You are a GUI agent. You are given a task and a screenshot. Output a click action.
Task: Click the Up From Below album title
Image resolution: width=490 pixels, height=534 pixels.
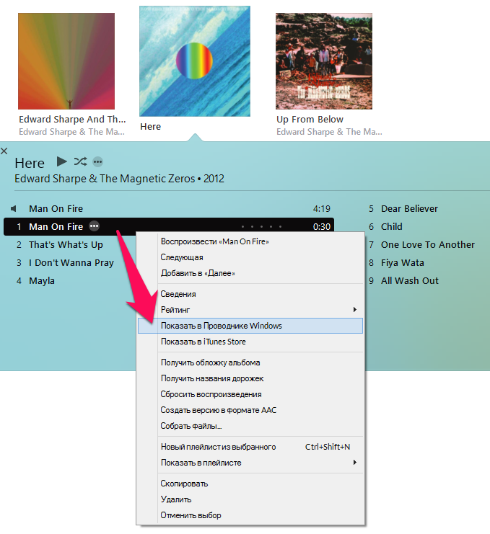[x=310, y=119]
